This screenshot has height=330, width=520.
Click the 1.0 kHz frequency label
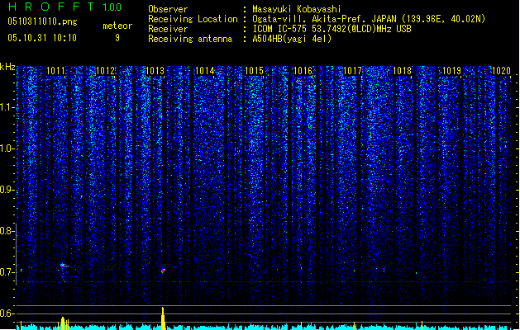click(x=7, y=148)
